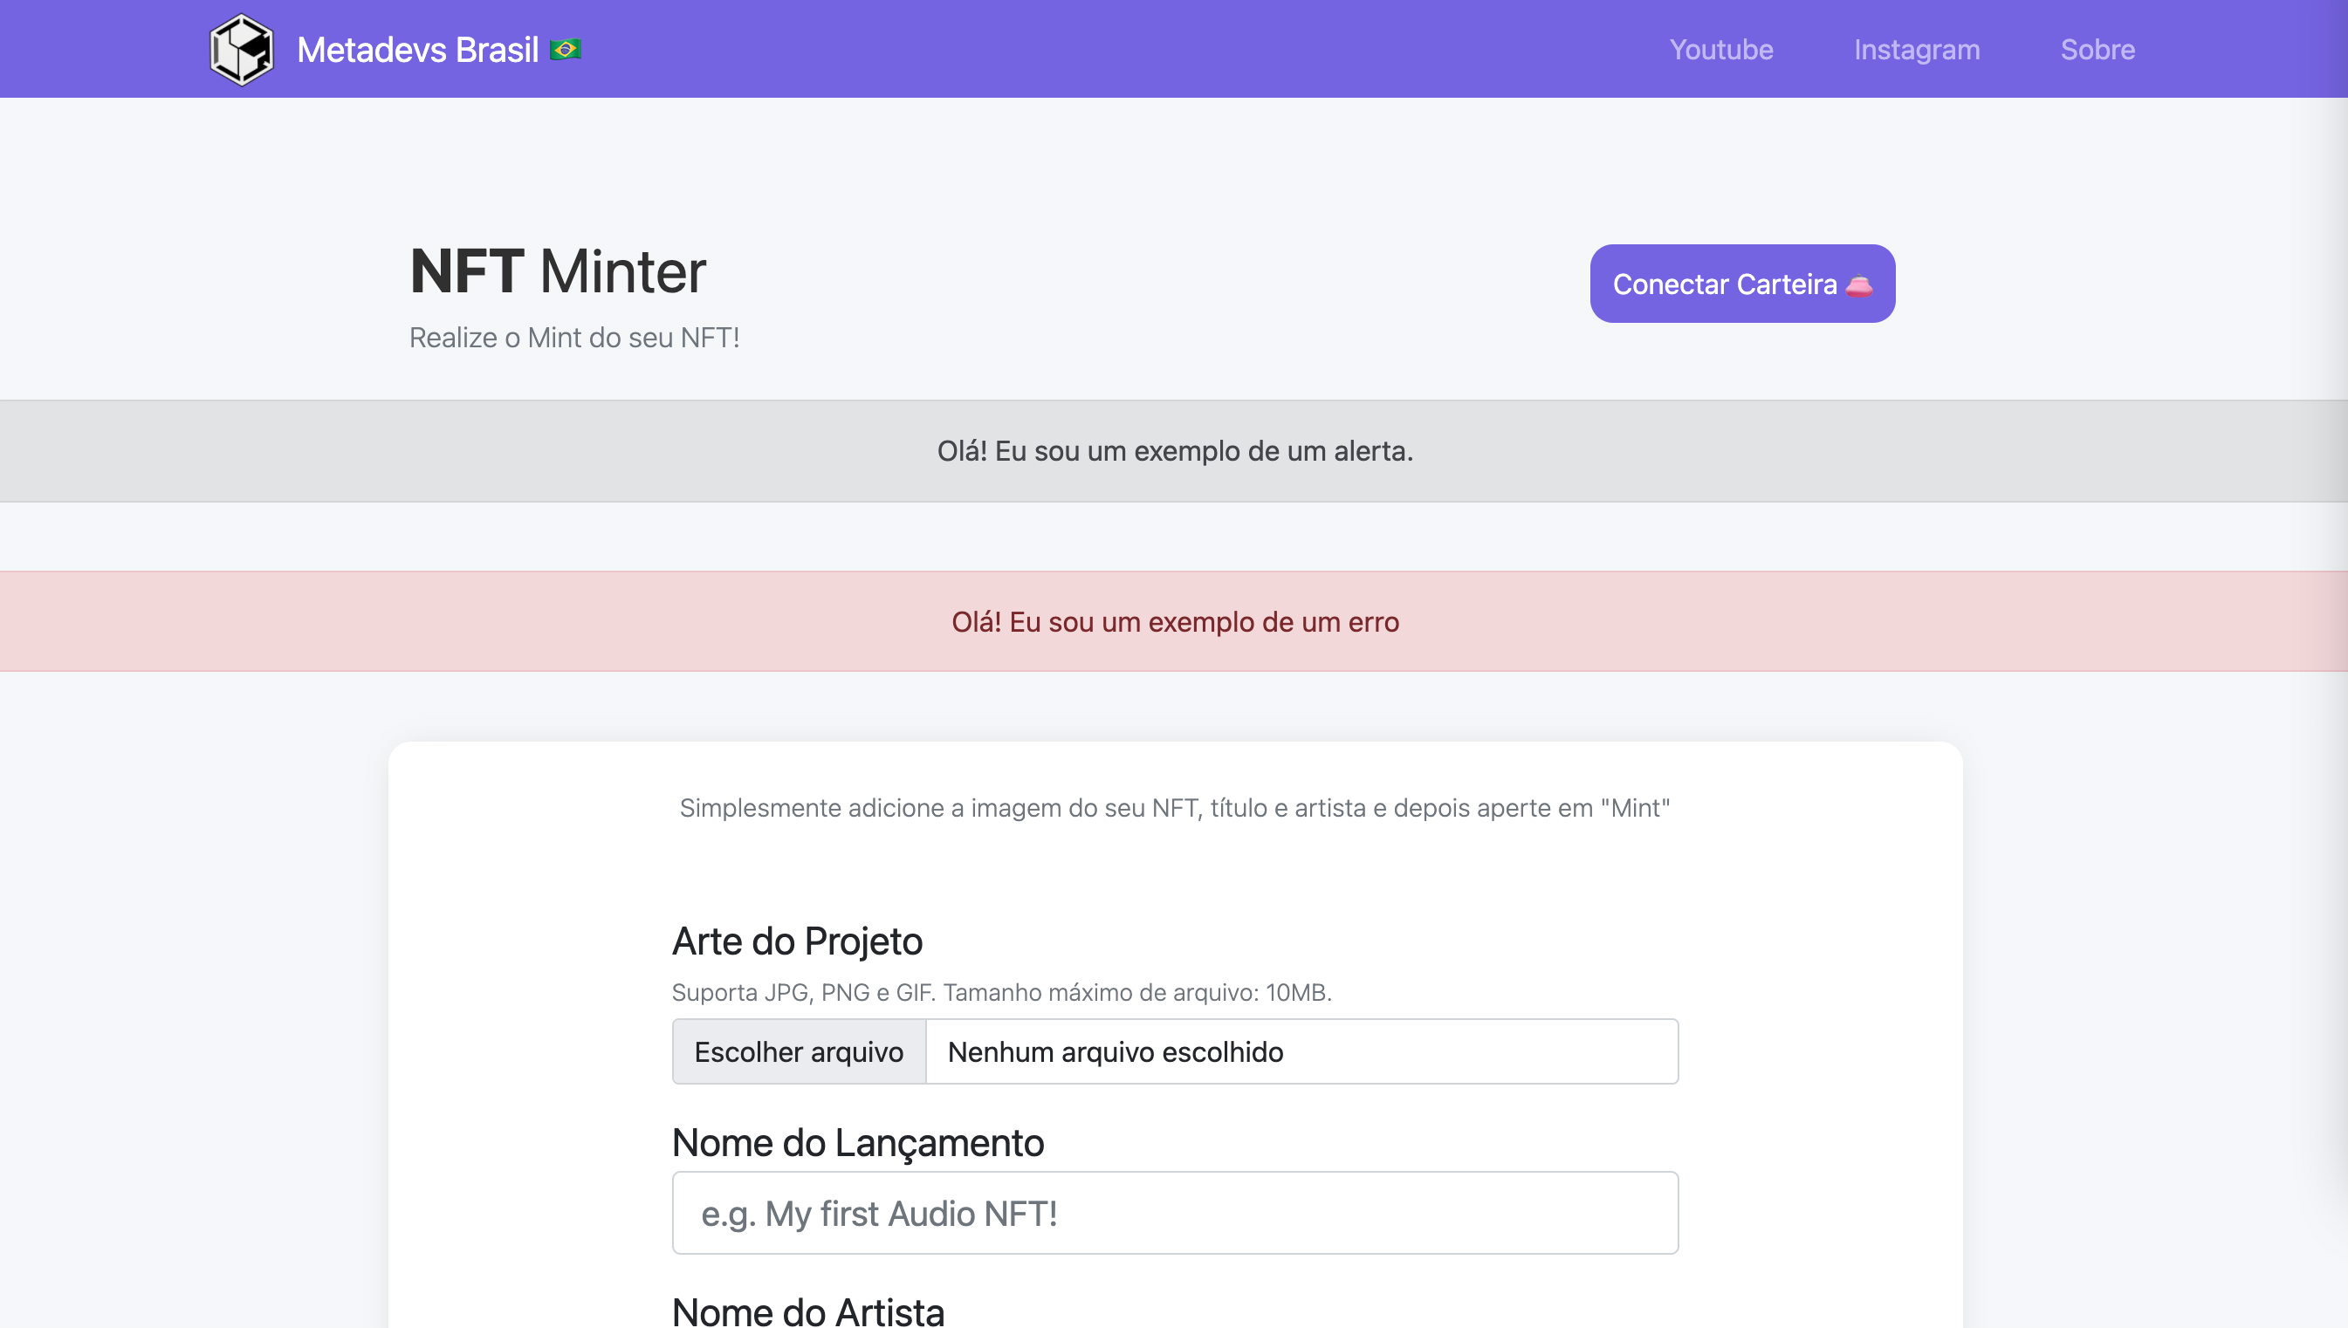Screen dimensions: 2348x1328
Task: Focus the Nome do Lançamento text field
Action: (x=1175, y=1213)
